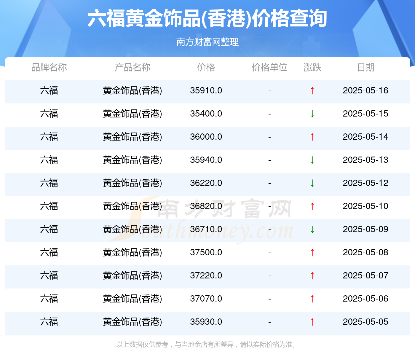Click date 2025-05-05
This screenshot has height=349, width=415.
pos(365,322)
